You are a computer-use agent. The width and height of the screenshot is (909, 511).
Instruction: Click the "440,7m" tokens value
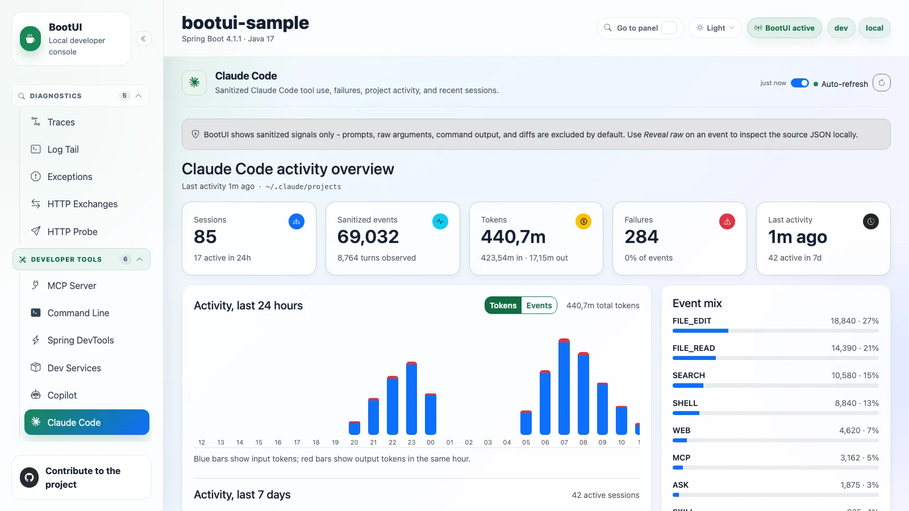click(513, 237)
